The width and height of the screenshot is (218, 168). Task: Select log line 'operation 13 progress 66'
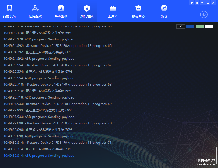[58, 46]
